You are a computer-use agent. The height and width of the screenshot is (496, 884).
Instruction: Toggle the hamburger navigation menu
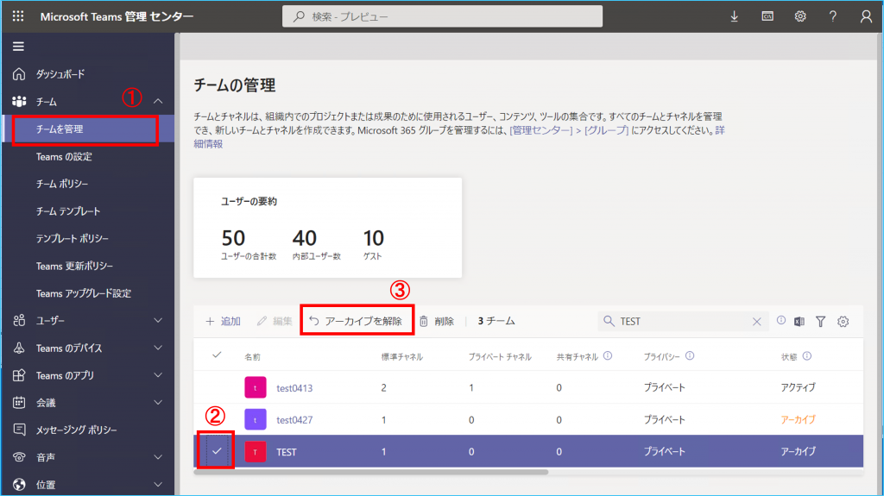tap(18, 46)
